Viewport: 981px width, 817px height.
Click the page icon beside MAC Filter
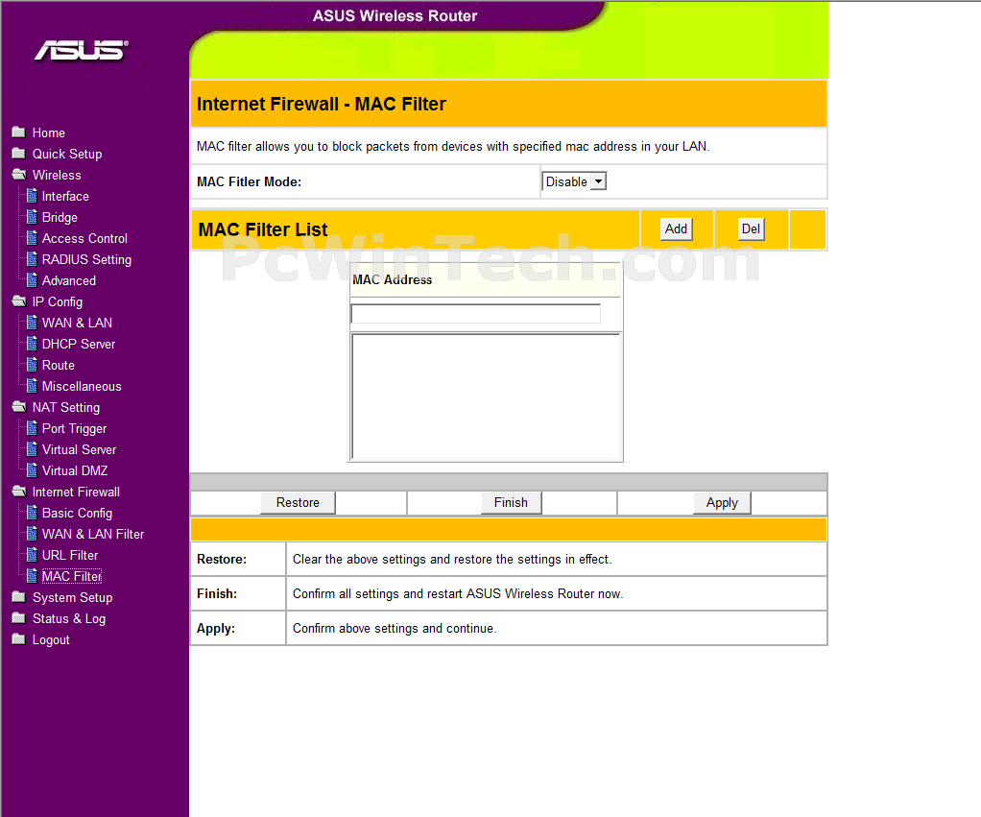pos(32,576)
